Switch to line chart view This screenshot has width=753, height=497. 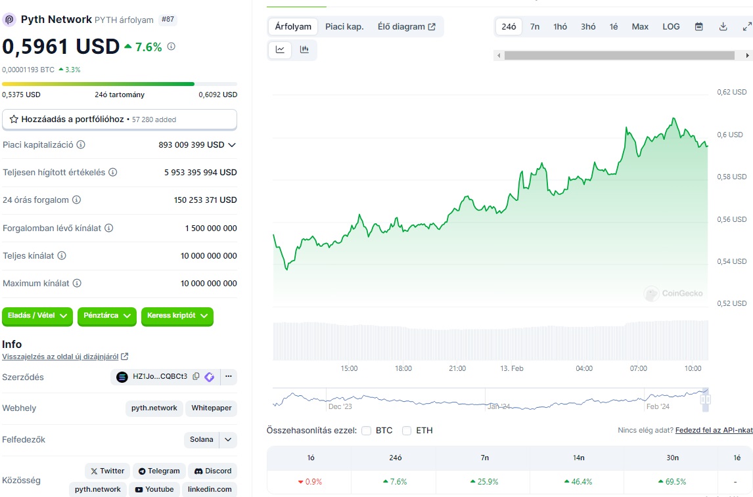[280, 49]
